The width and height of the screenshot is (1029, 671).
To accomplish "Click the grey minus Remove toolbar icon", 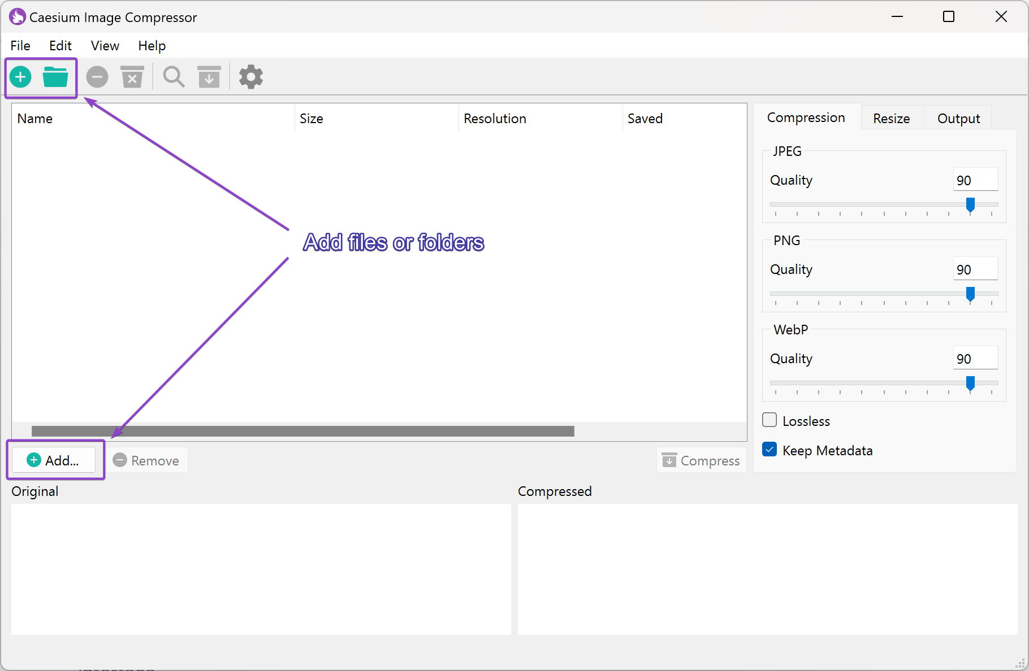I will (x=97, y=77).
